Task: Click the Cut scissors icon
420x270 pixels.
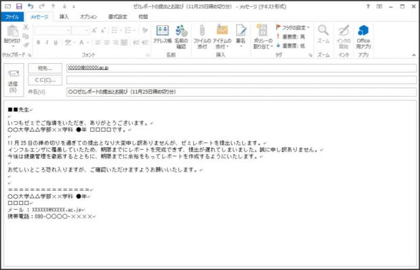Action: (x=26, y=27)
